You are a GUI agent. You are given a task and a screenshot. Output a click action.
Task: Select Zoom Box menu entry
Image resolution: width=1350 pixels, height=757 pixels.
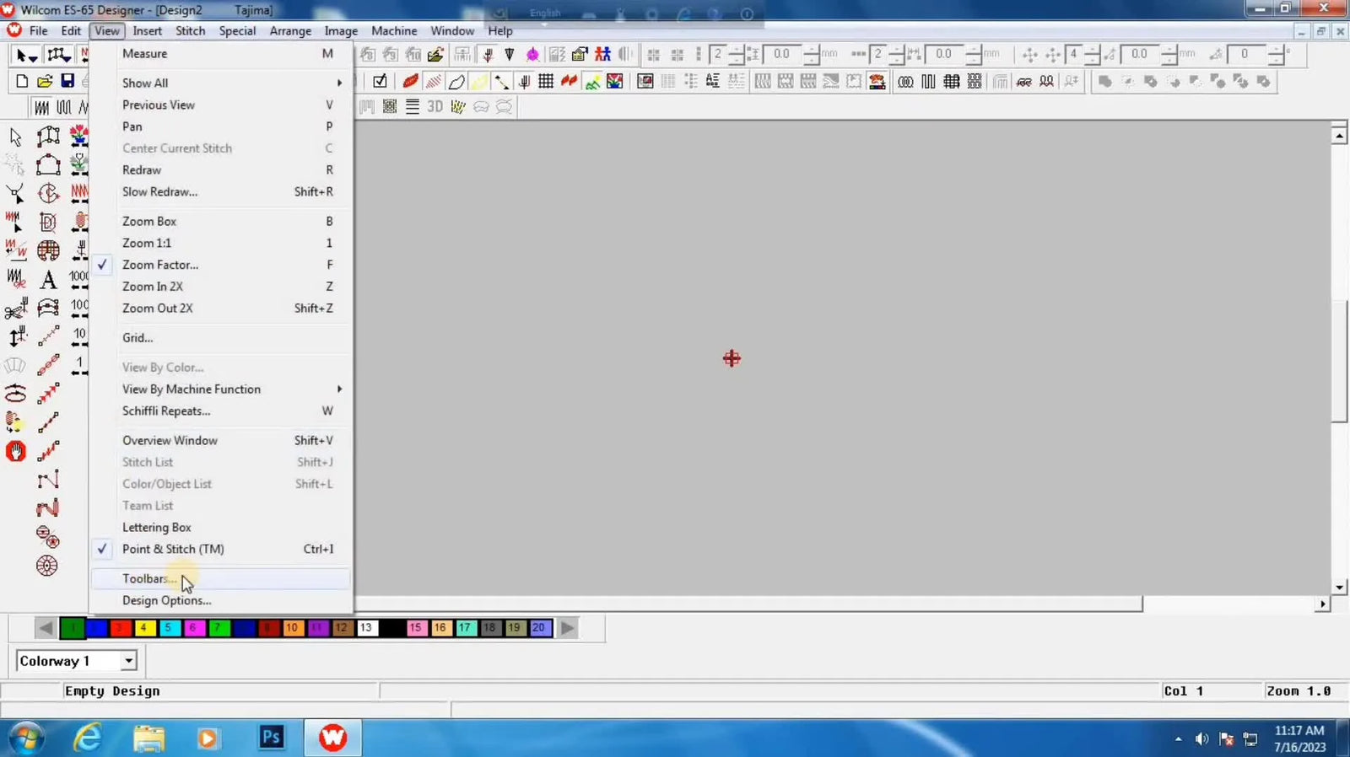tap(220, 221)
